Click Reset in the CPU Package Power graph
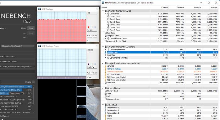Screen dimensions: 220x120 click(x=95, y=73)
